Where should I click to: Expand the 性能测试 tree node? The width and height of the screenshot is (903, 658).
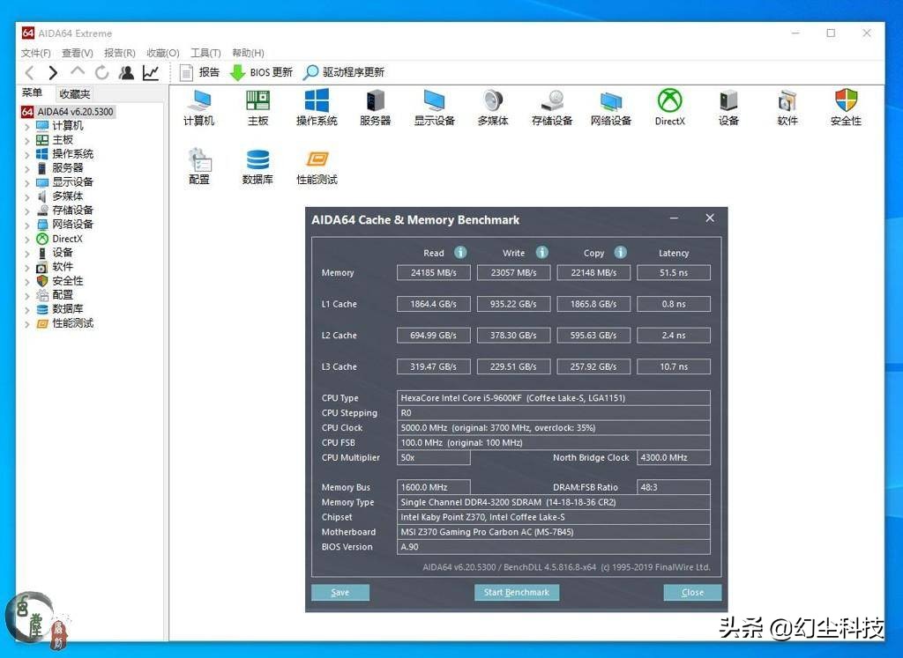pos(27,323)
